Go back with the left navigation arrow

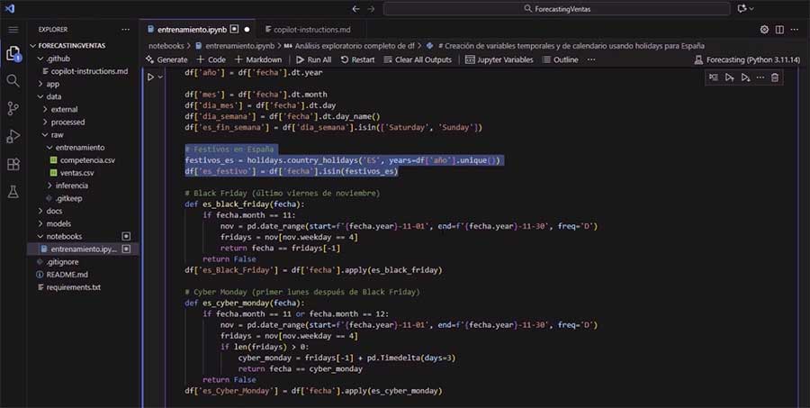click(x=355, y=9)
